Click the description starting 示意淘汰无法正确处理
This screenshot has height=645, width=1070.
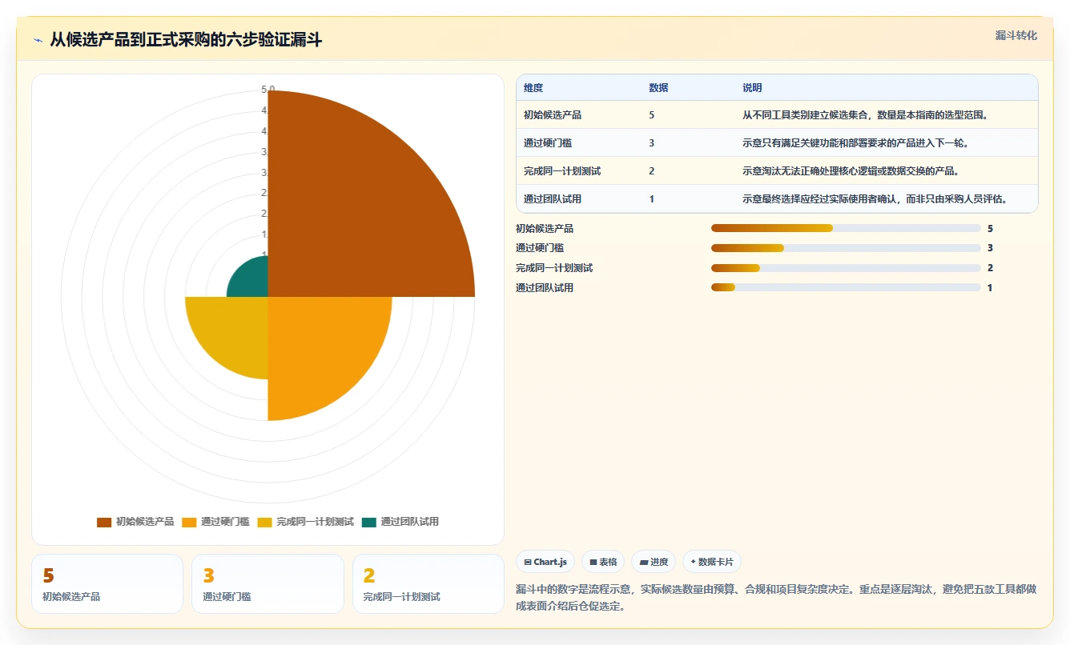click(853, 171)
